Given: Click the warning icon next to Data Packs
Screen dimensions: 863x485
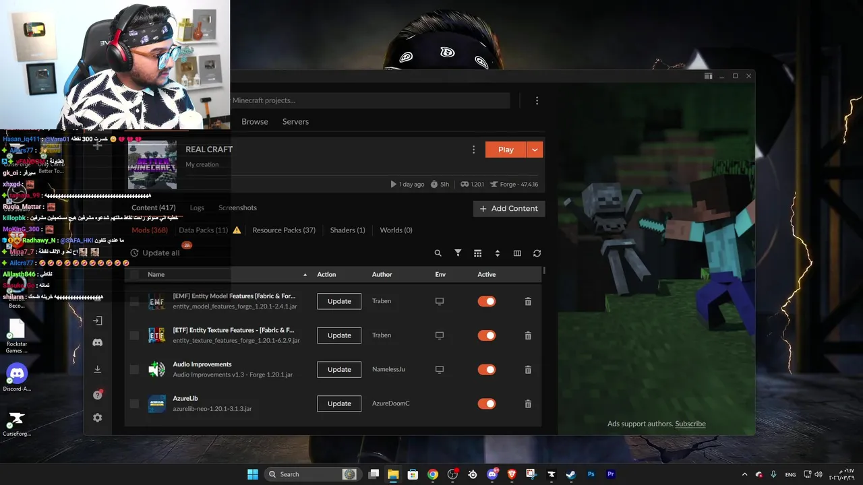Looking at the screenshot, I should click(237, 230).
